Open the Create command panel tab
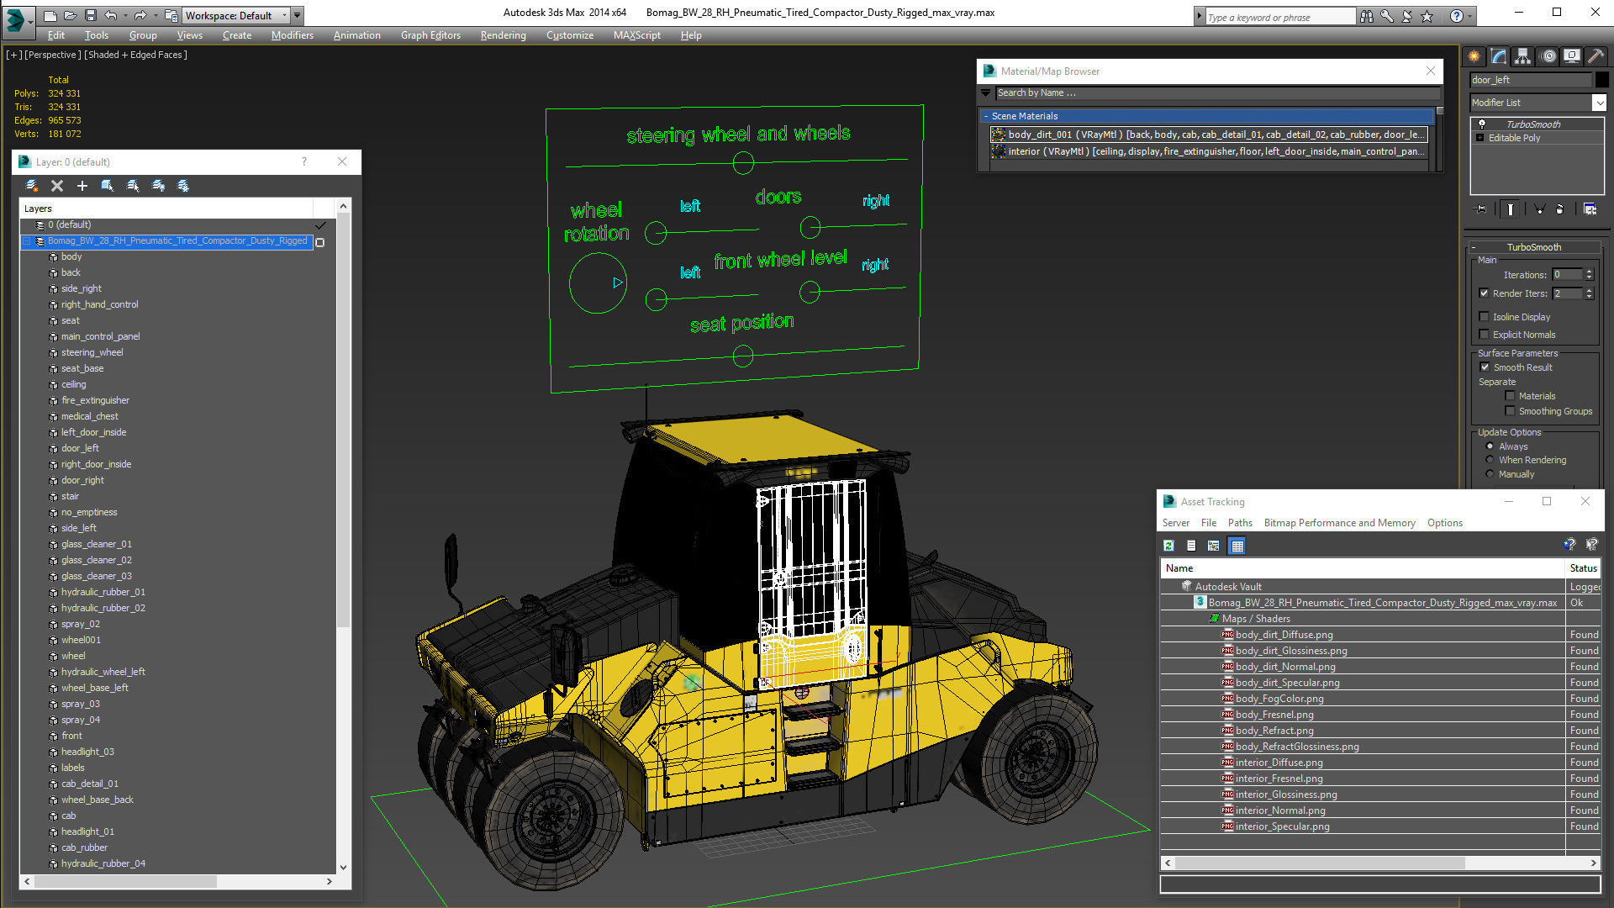This screenshot has height=908, width=1614. pos(1474,56)
